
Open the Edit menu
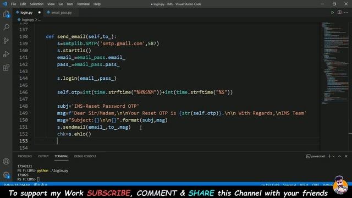(23, 4)
